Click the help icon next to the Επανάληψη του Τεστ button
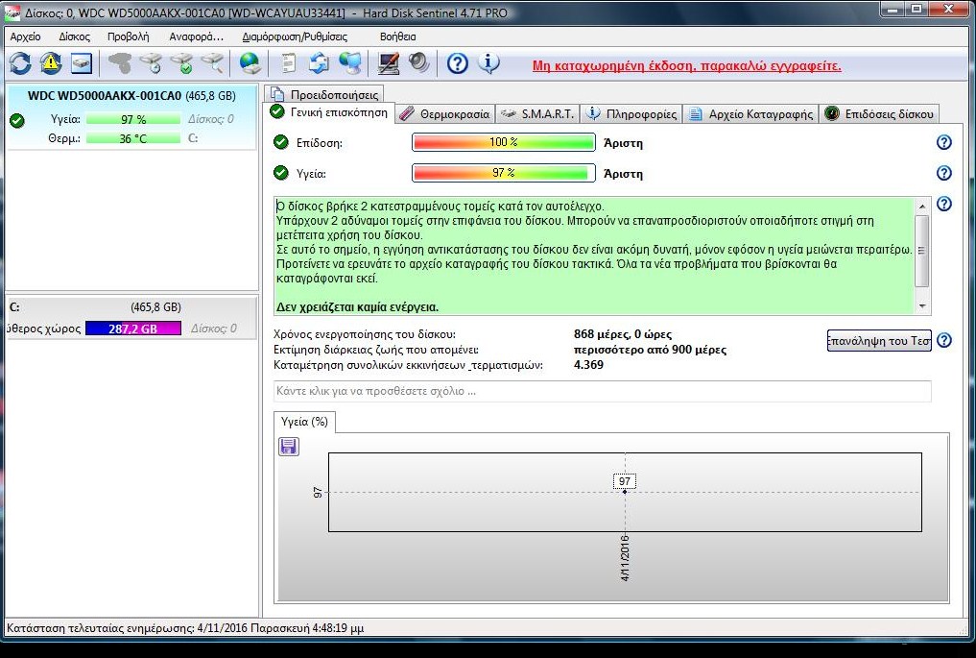Image resolution: width=976 pixels, height=658 pixels. click(944, 340)
